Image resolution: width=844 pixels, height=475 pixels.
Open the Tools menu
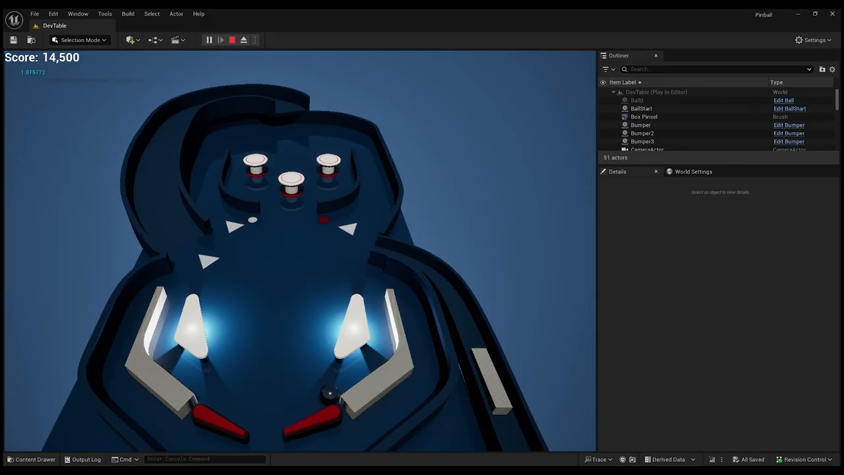(x=105, y=14)
